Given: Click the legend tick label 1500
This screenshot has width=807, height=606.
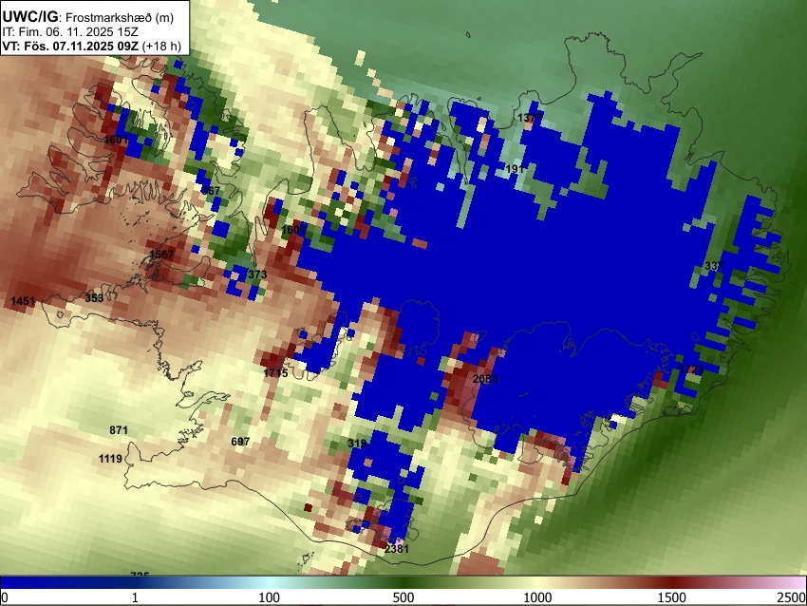Looking at the screenshot, I should (x=672, y=597).
